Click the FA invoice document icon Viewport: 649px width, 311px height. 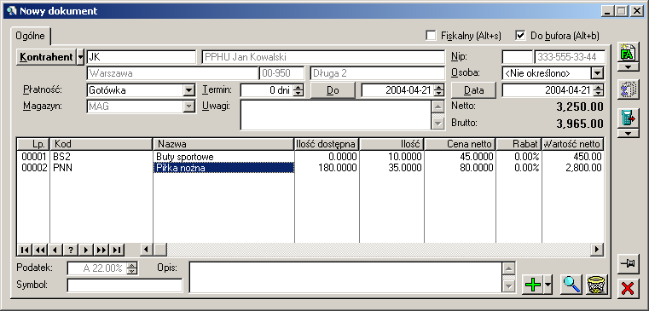click(x=628, y=53)
